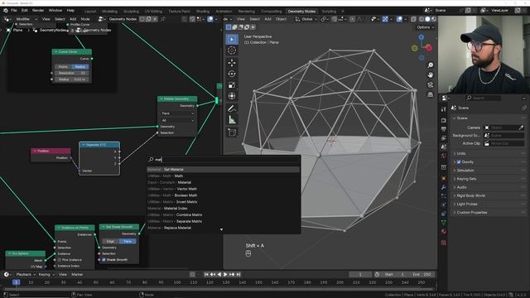Toggle Pick Instance checkbox in node

(x=60, y=260)
